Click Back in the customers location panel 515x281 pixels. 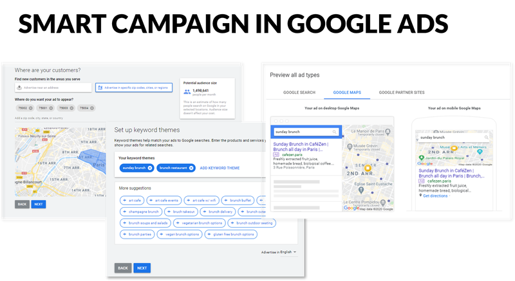click(22, 204)
